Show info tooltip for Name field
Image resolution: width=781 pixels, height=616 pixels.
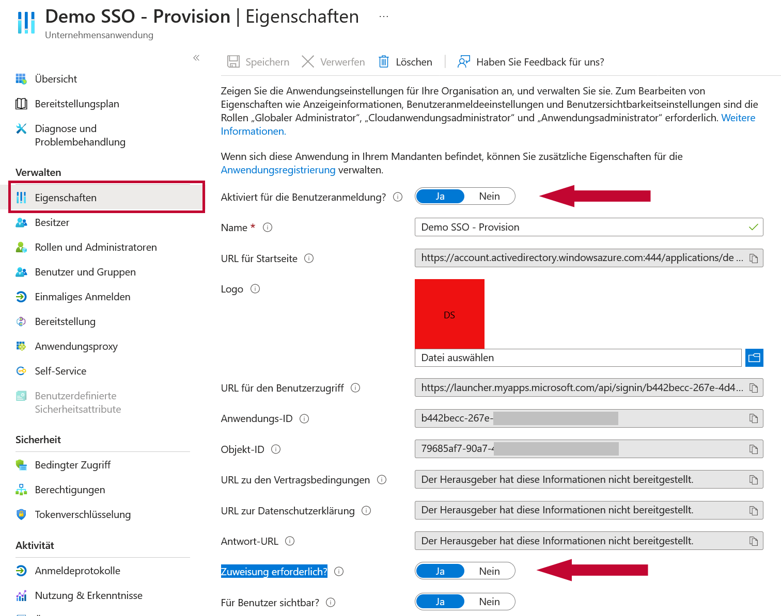tap(268, 227)
